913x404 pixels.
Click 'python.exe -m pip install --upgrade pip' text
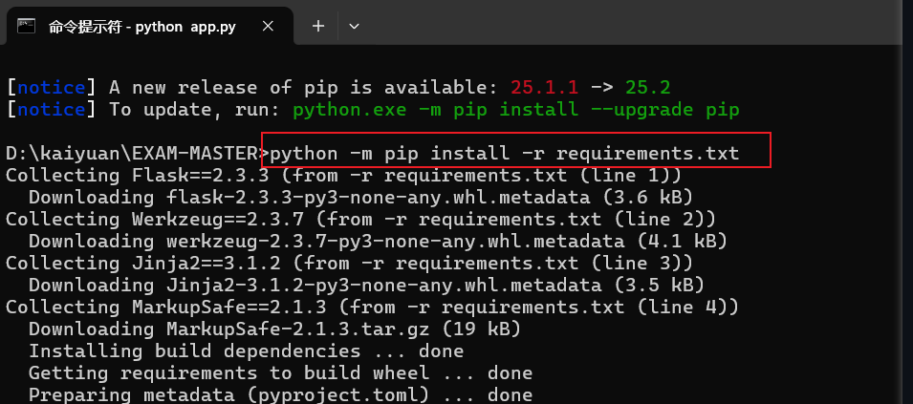click(516, 110)
